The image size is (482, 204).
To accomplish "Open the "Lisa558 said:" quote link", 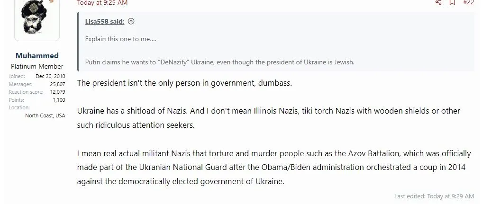I will tap(105, 21).
